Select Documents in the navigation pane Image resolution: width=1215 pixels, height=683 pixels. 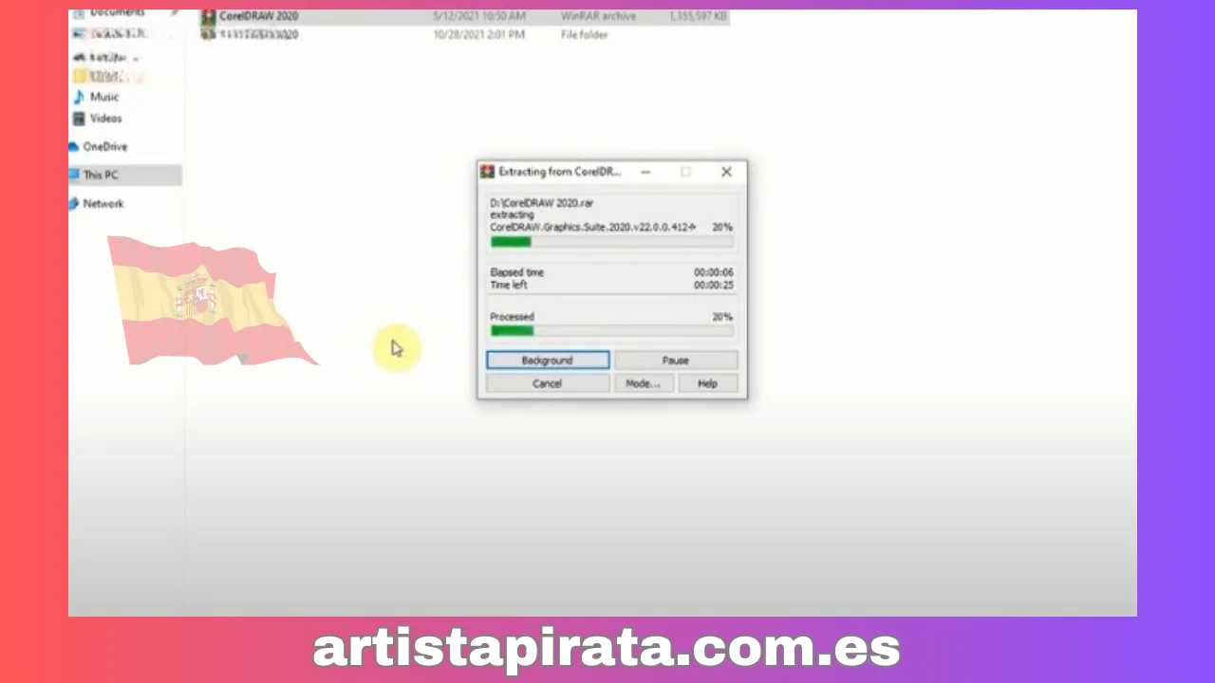(x=118, y=12)
